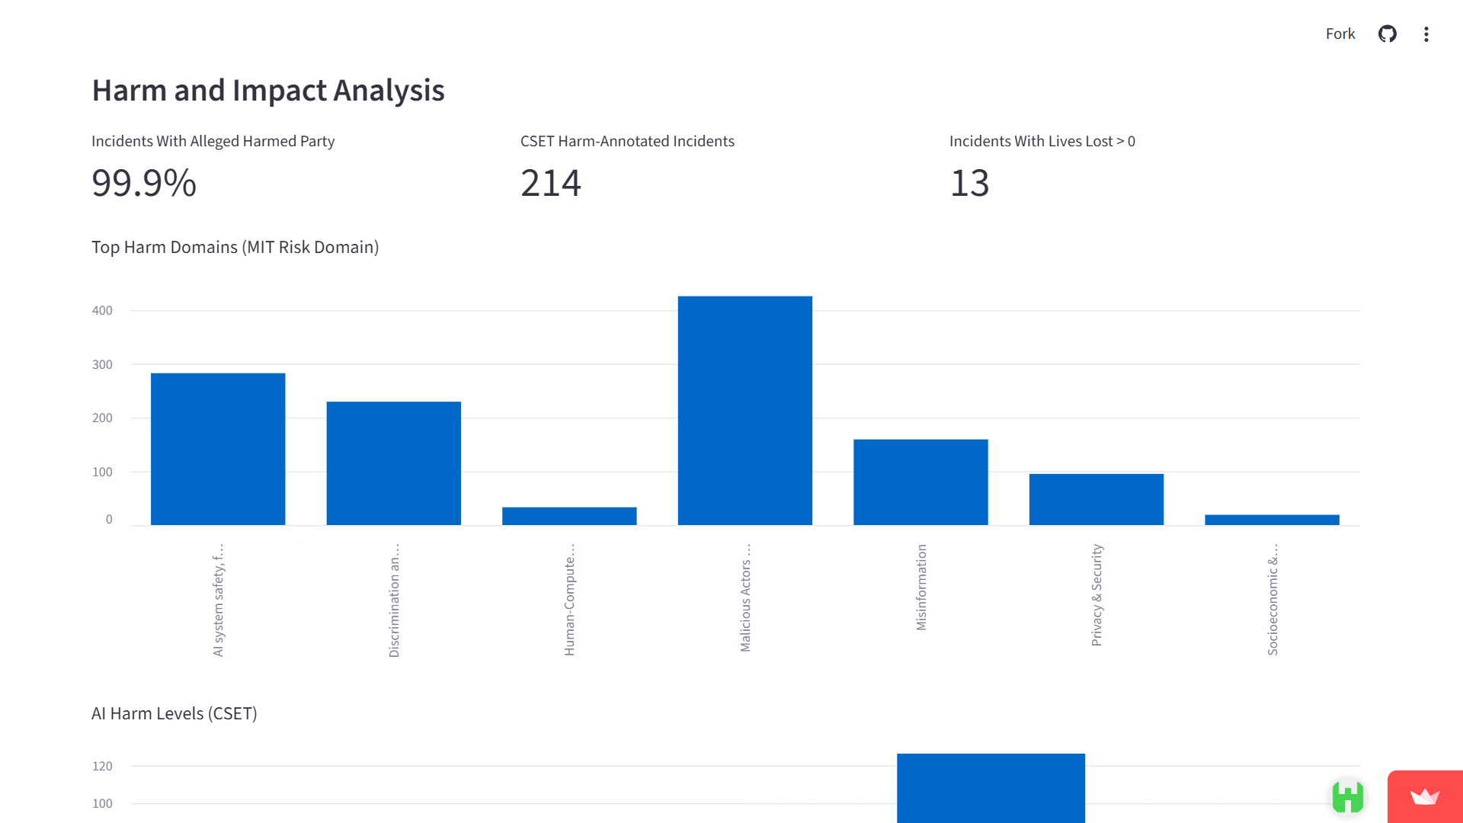1463x823 pixels.
Task: Click the Privacy & Security axis label
Action: (1096, 594)
